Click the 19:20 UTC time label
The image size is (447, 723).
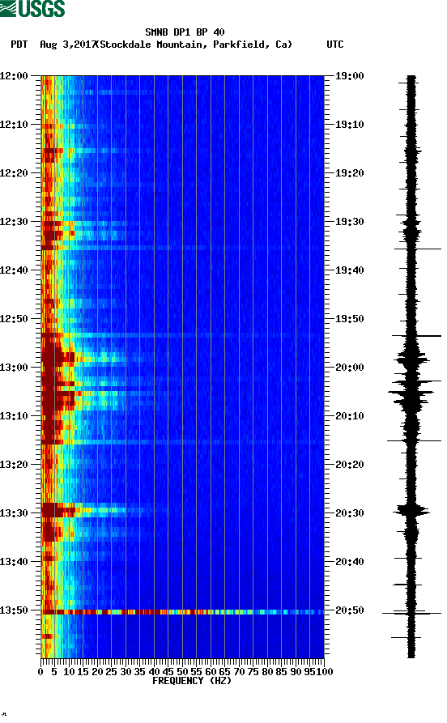[x=349, y=173]
